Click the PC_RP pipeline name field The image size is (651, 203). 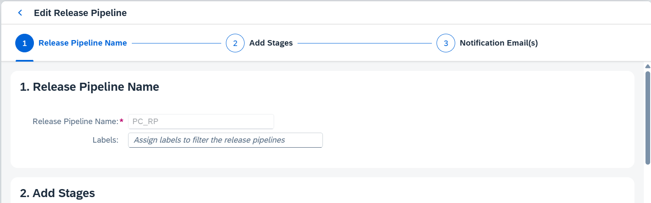click(201, 122)
